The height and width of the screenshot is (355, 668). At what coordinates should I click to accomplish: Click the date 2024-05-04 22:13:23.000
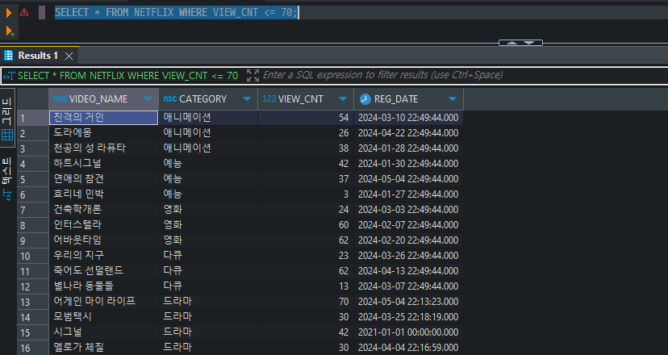[x=409, y=302]
